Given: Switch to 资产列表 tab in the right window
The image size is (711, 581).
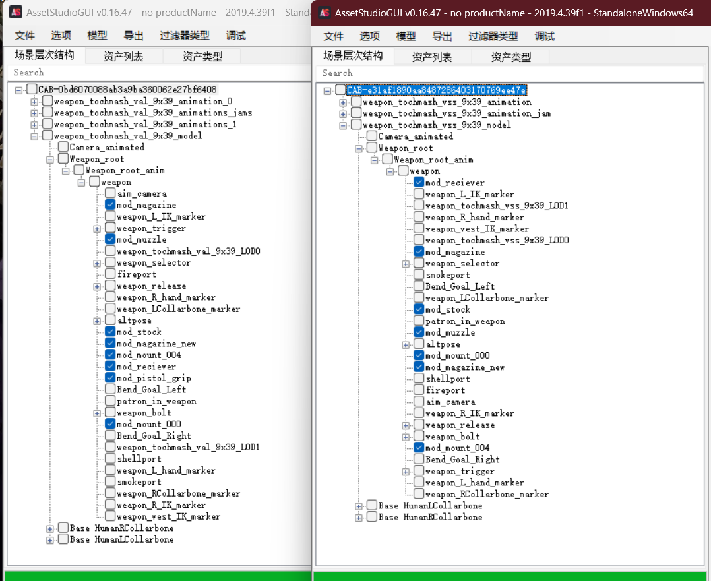Looking at the screenshot, I should 431,57.
